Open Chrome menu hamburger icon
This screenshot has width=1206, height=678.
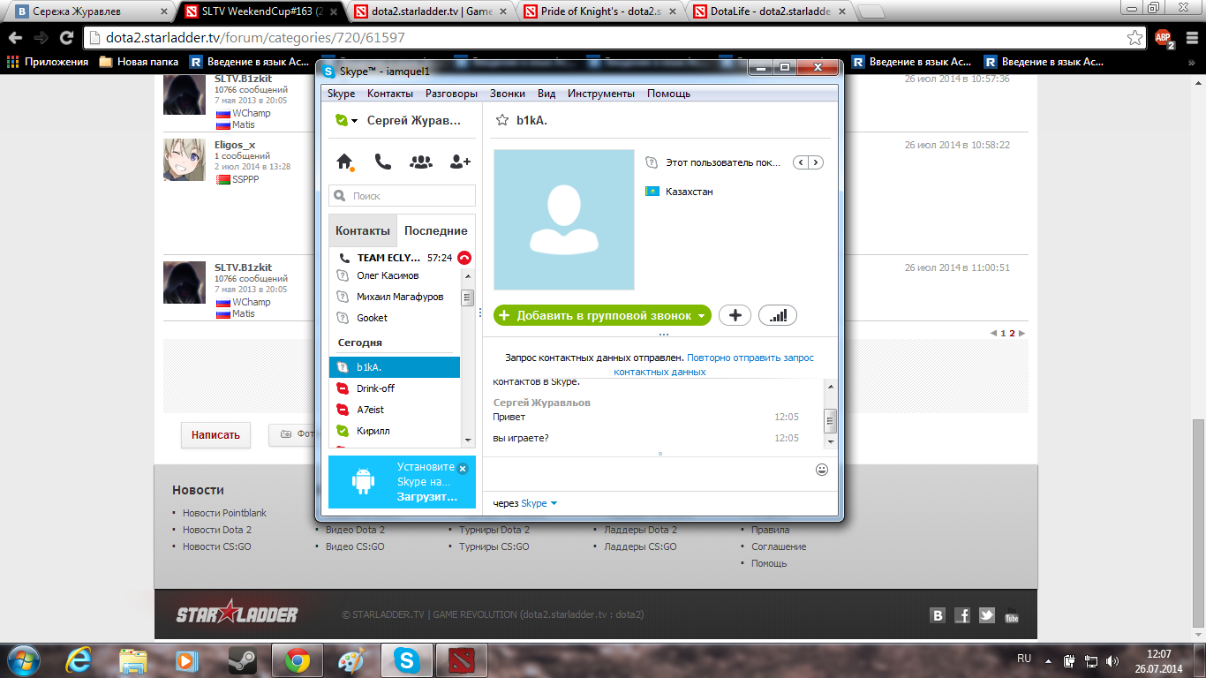pyautogui.click(x=1190, y=38)
